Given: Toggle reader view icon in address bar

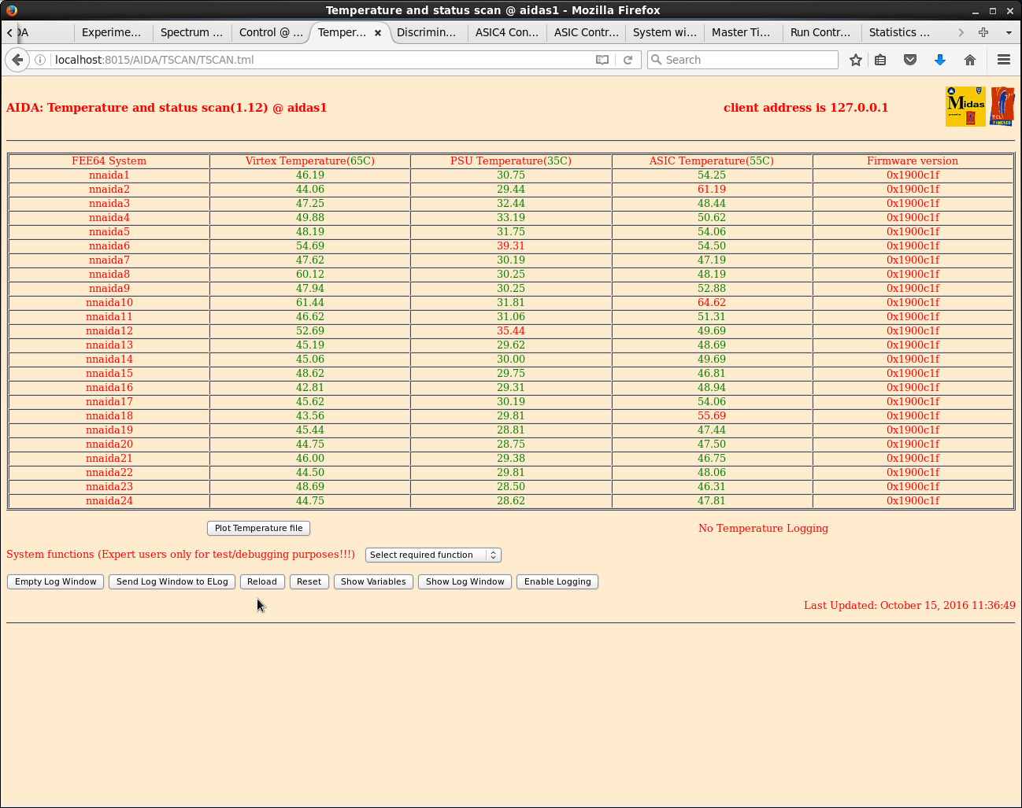Looking at the screenshot, I should click(602, 60).
